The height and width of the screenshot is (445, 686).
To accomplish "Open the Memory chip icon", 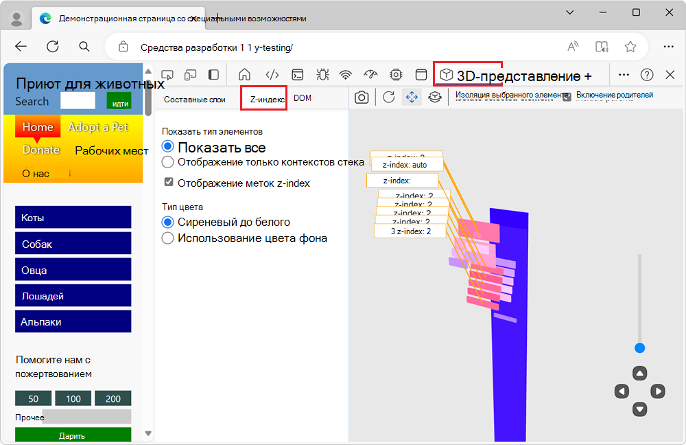I will [396, 75].
